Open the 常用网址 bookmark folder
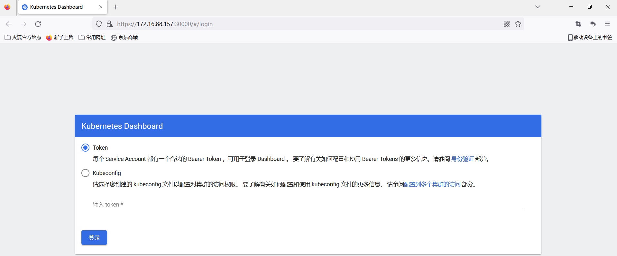617x256 pixels. click(92, 38)
